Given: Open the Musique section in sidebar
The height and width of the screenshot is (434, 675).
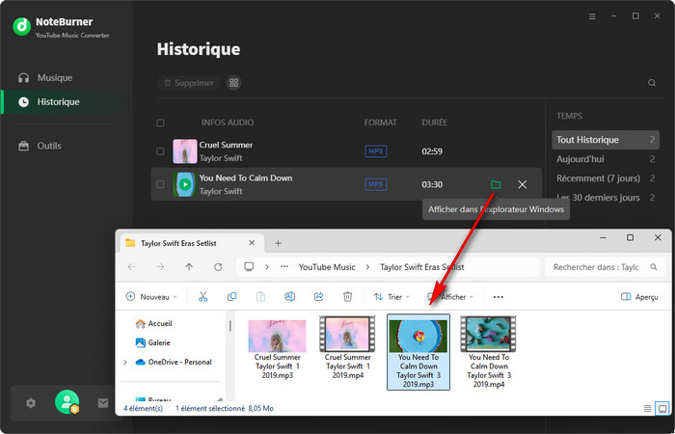Looking at the screenshot, I should (45, 78).
